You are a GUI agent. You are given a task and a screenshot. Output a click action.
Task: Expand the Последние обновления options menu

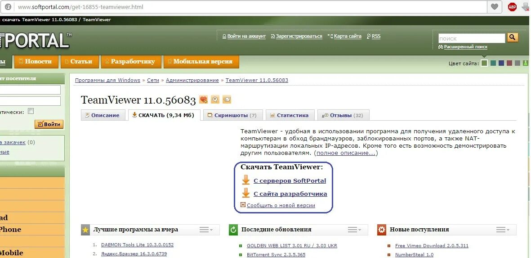(355, 230)
